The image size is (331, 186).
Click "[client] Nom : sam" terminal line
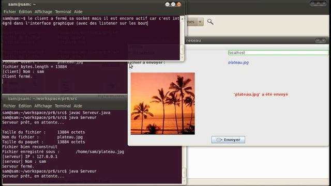(23, 71)
